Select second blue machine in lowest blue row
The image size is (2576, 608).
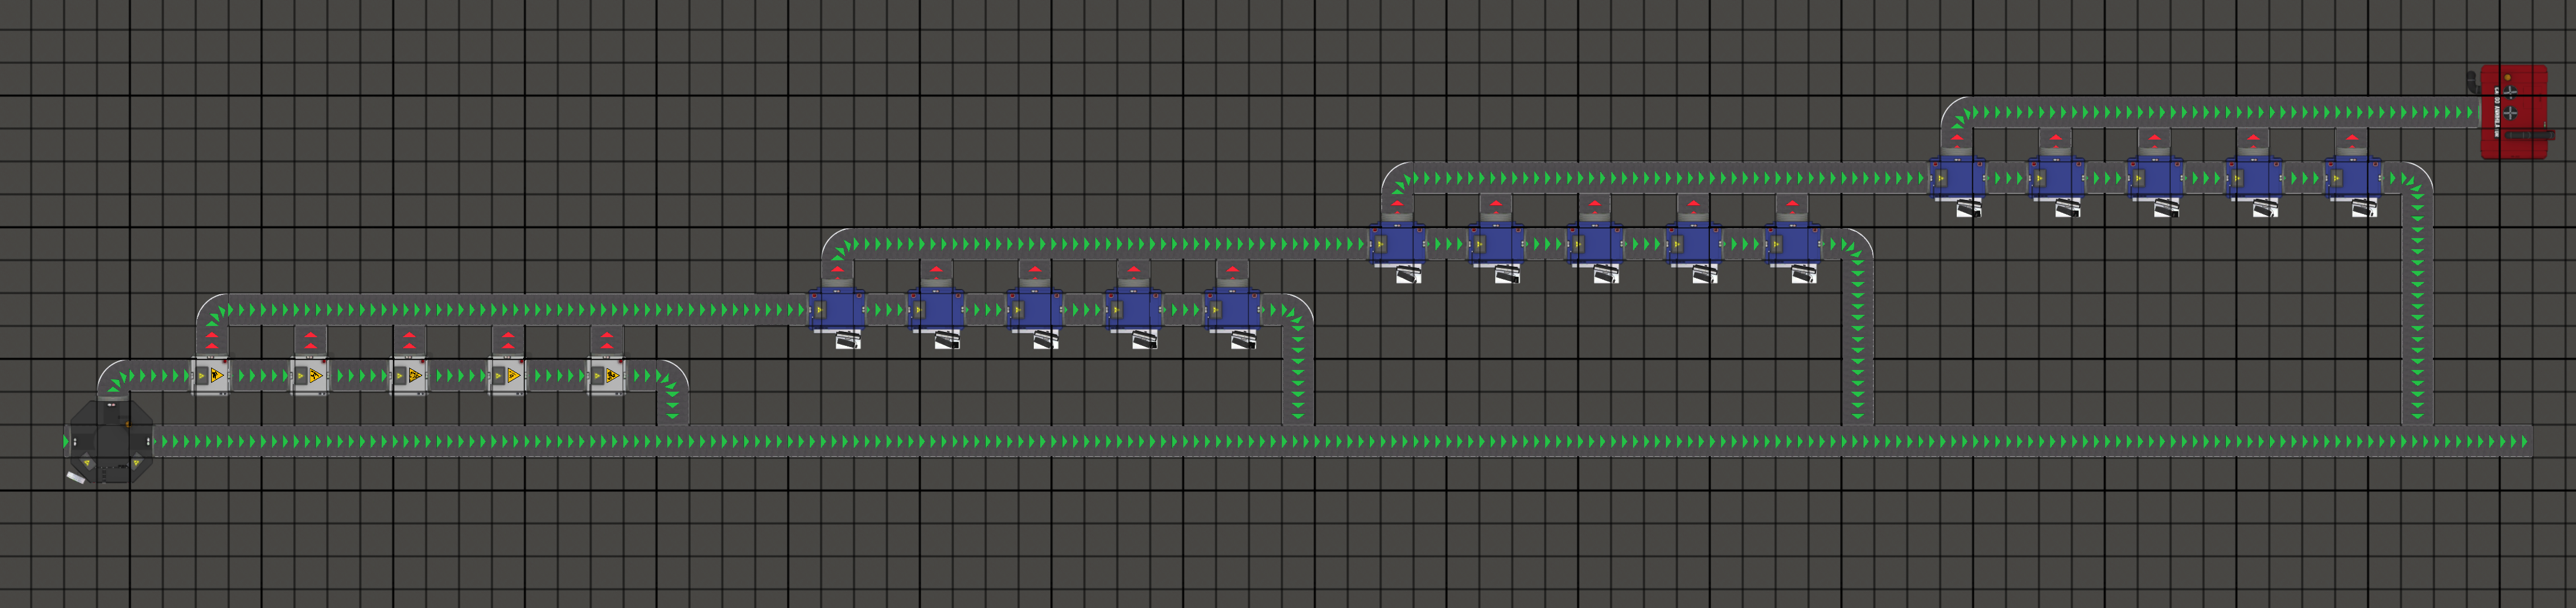[x=935, y=309]
